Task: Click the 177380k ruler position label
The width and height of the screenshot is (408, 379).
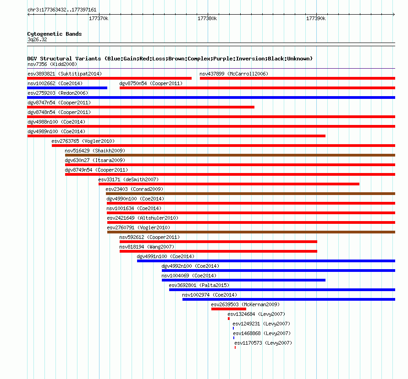Action: coord(207,18)
